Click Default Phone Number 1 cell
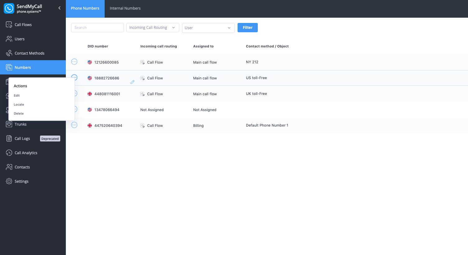 click(267, 125)
